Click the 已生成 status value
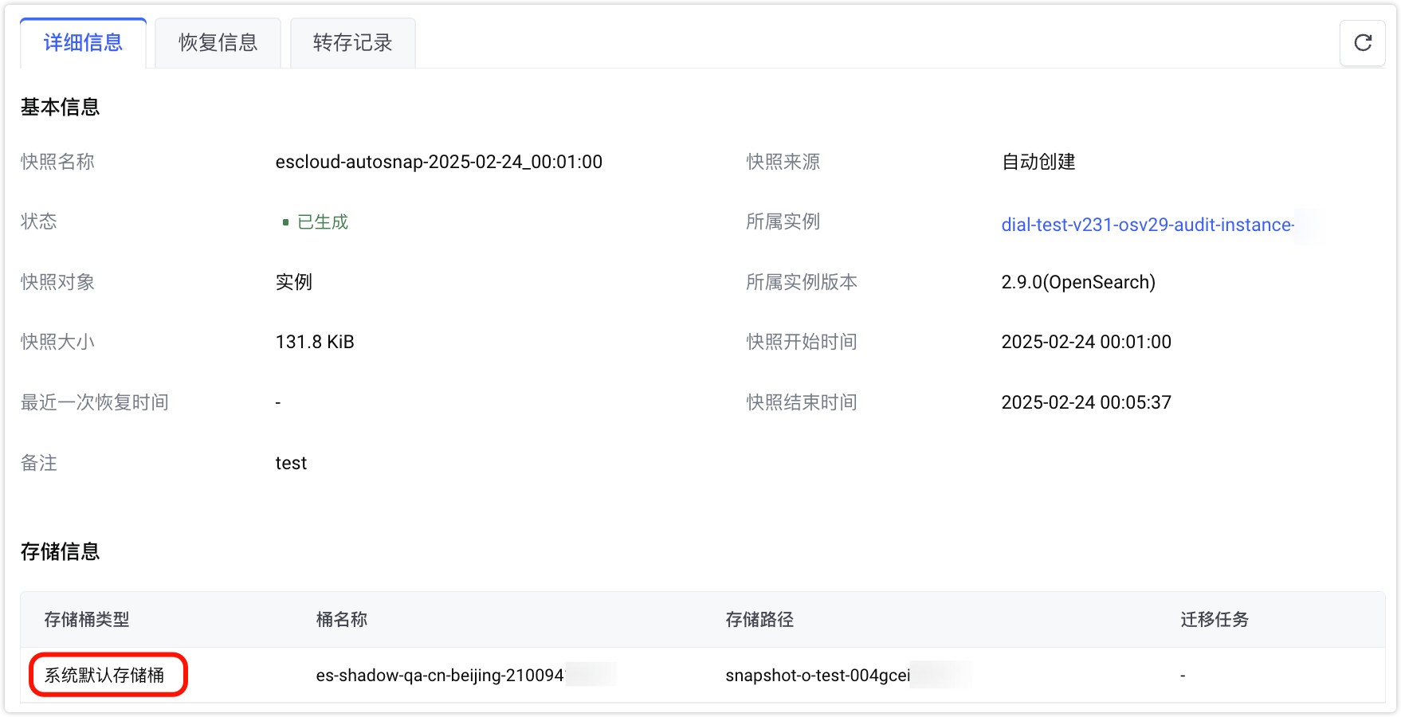This screenshot has height=717, width=1401. tap(322, 222)
